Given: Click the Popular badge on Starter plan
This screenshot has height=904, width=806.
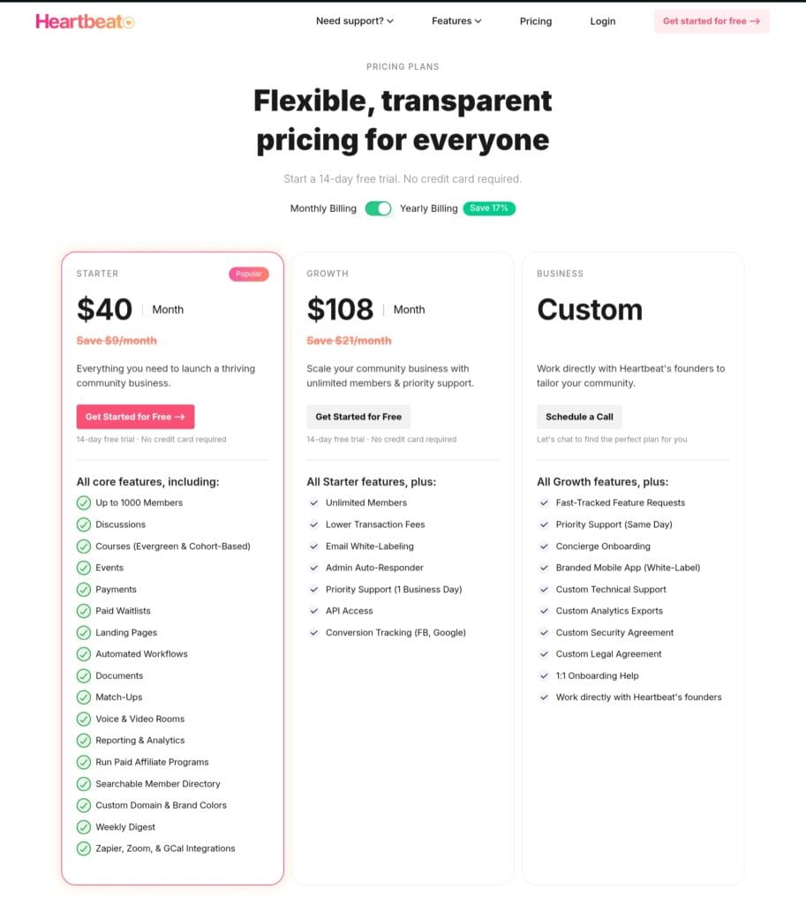Looking at the screenshot, I should 248,274.
